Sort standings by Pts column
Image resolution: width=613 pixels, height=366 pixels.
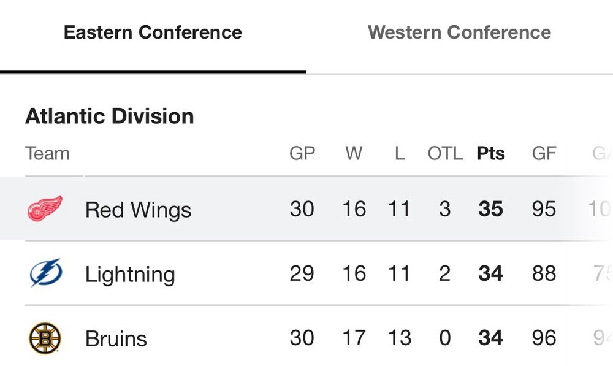[490, 153]
